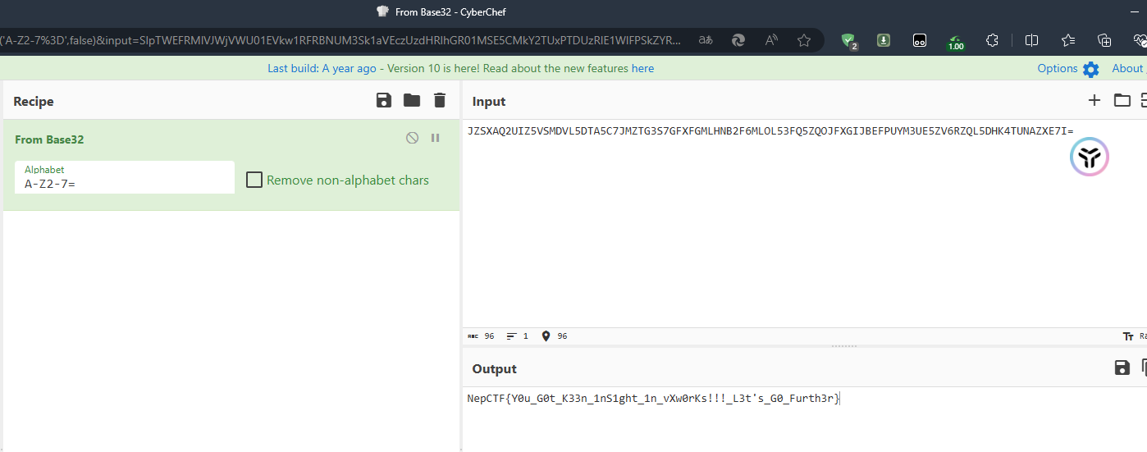Open Browser essentials heart icon
Viewport: 1147px width, 452px height.
[x=1140, y=39]
